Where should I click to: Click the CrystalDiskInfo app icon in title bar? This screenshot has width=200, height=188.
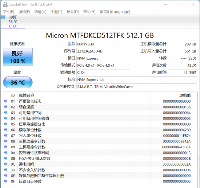(x=5, y=4)
